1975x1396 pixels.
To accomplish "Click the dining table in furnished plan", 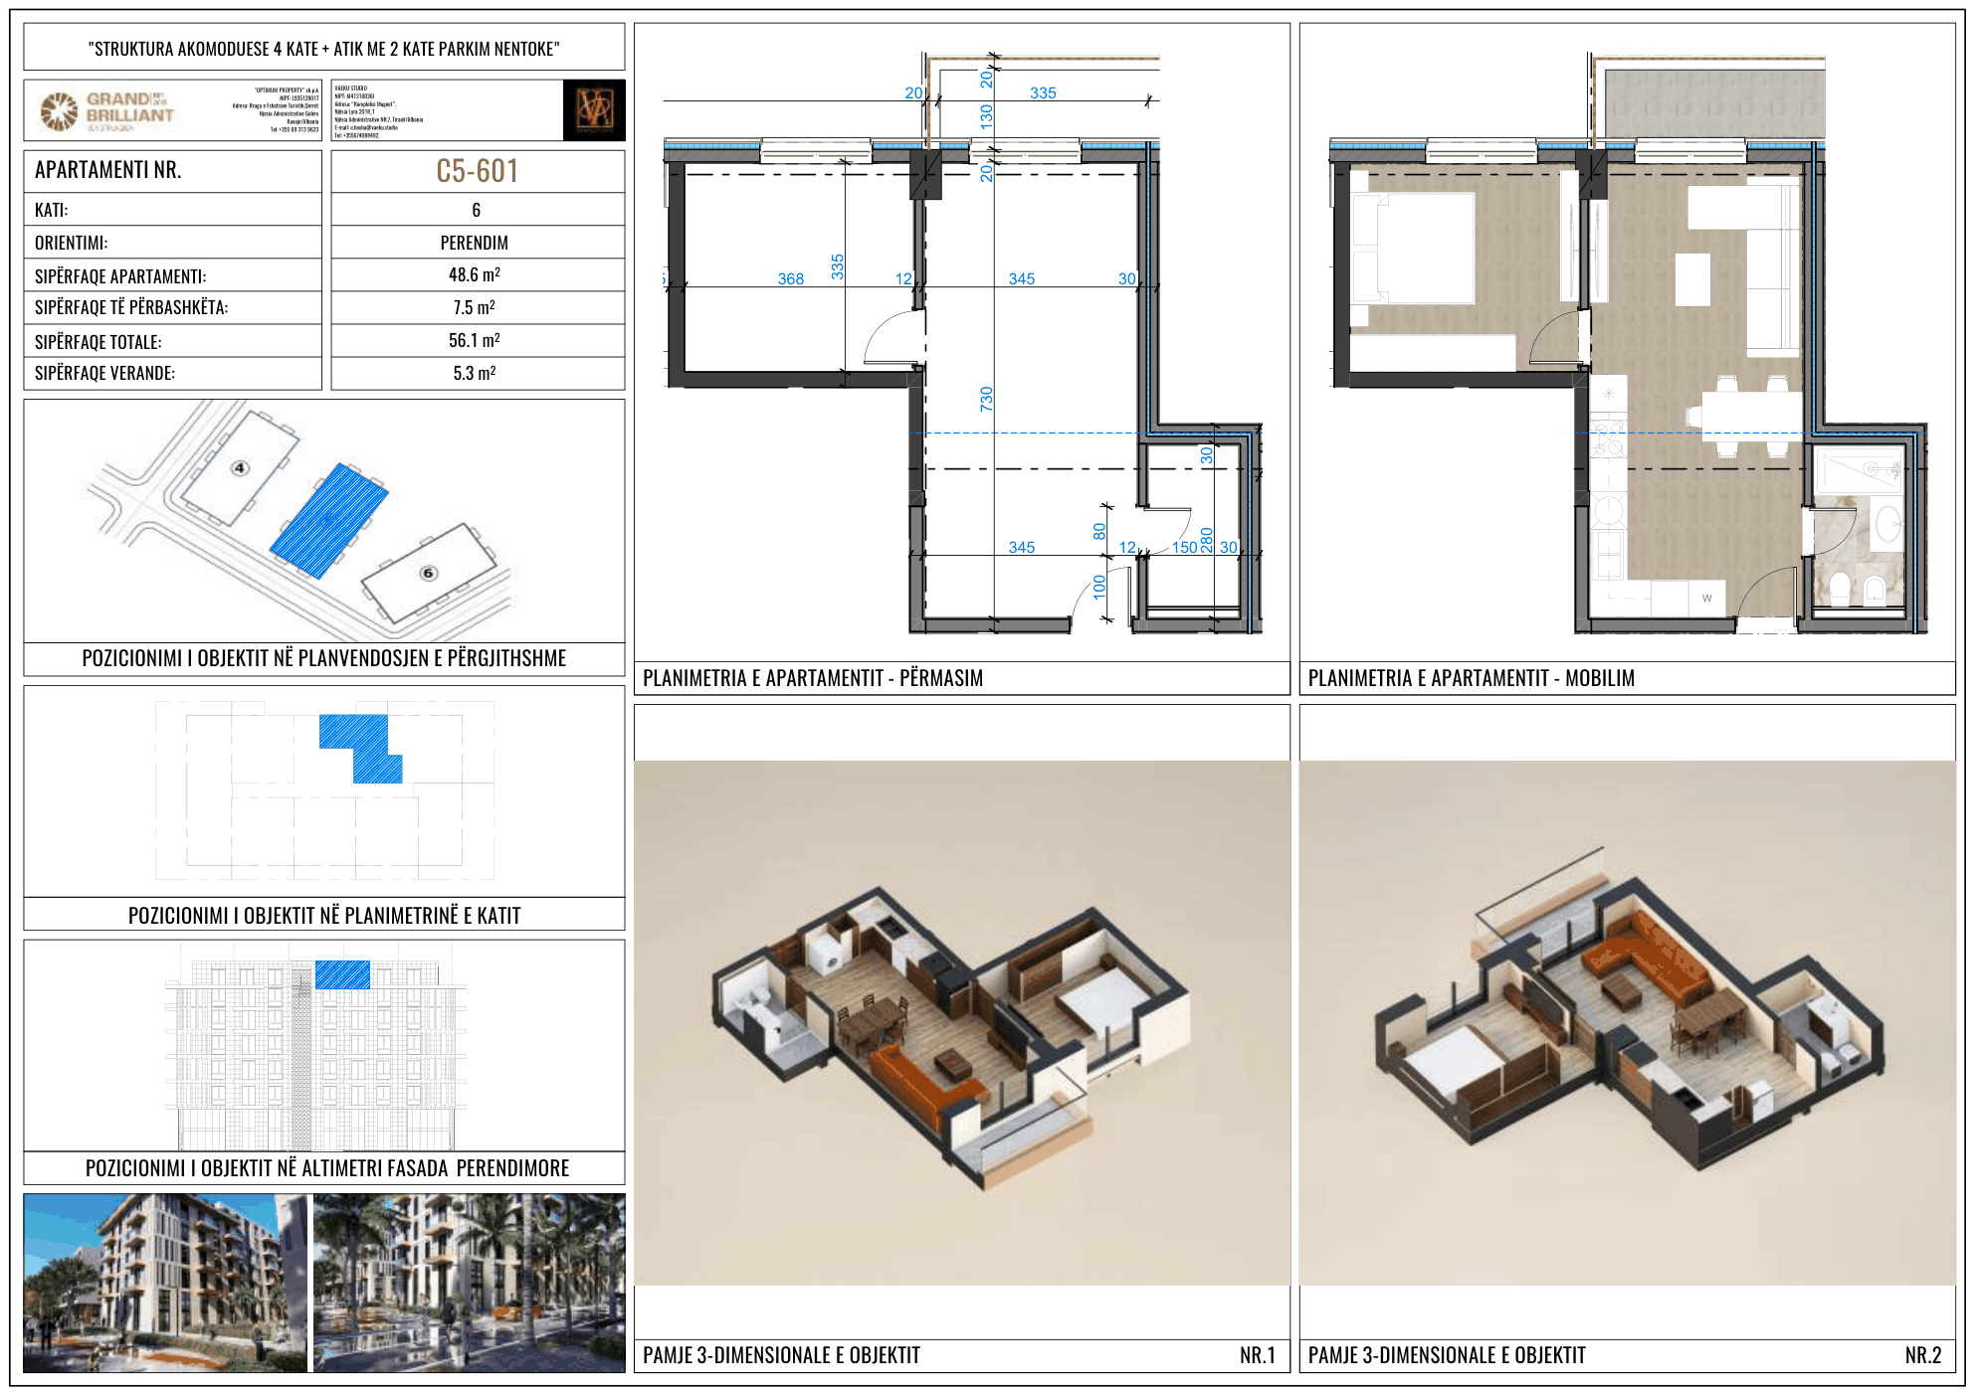I will pyautogui.click(x=1752, y=416).
